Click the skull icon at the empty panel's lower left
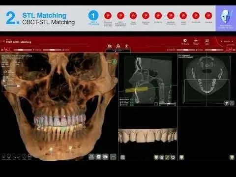 point(181,157)
